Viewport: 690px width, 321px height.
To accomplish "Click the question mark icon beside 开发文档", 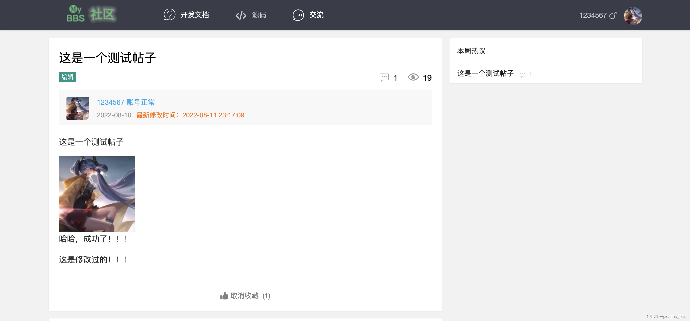I will tap(169, 15).
